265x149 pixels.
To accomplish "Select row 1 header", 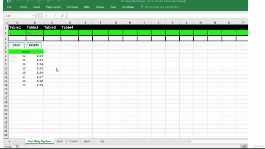I will 5,27.
